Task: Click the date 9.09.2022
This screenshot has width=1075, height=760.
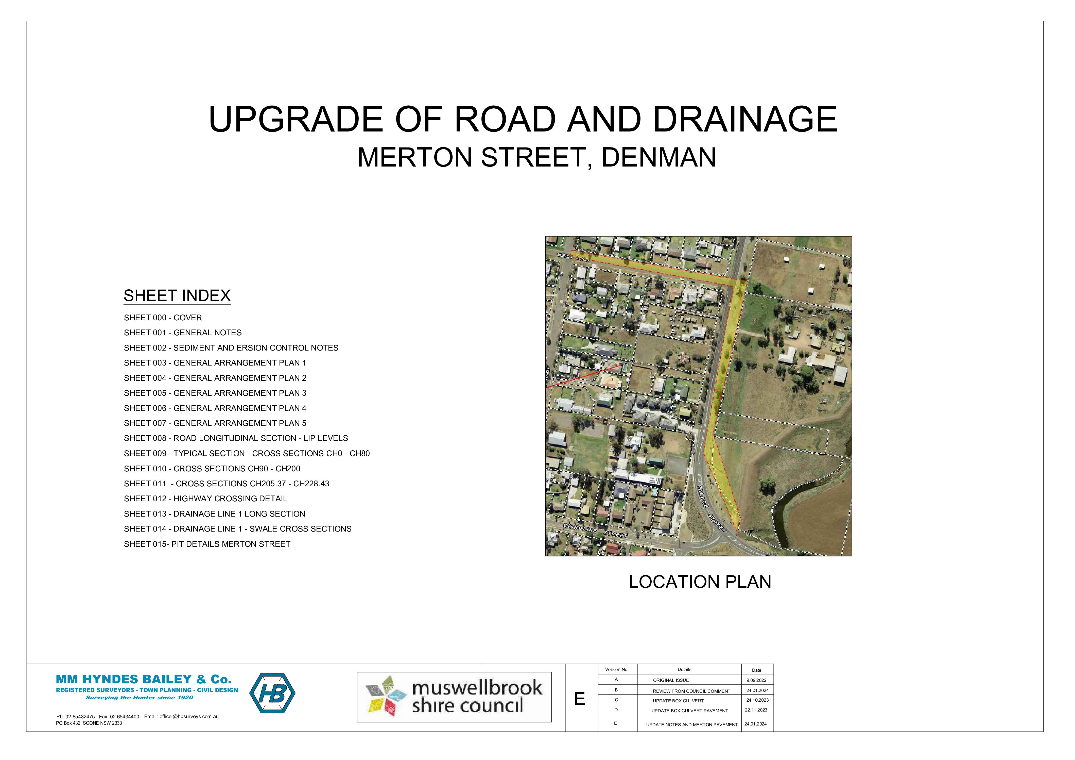Action: (757, 680)
